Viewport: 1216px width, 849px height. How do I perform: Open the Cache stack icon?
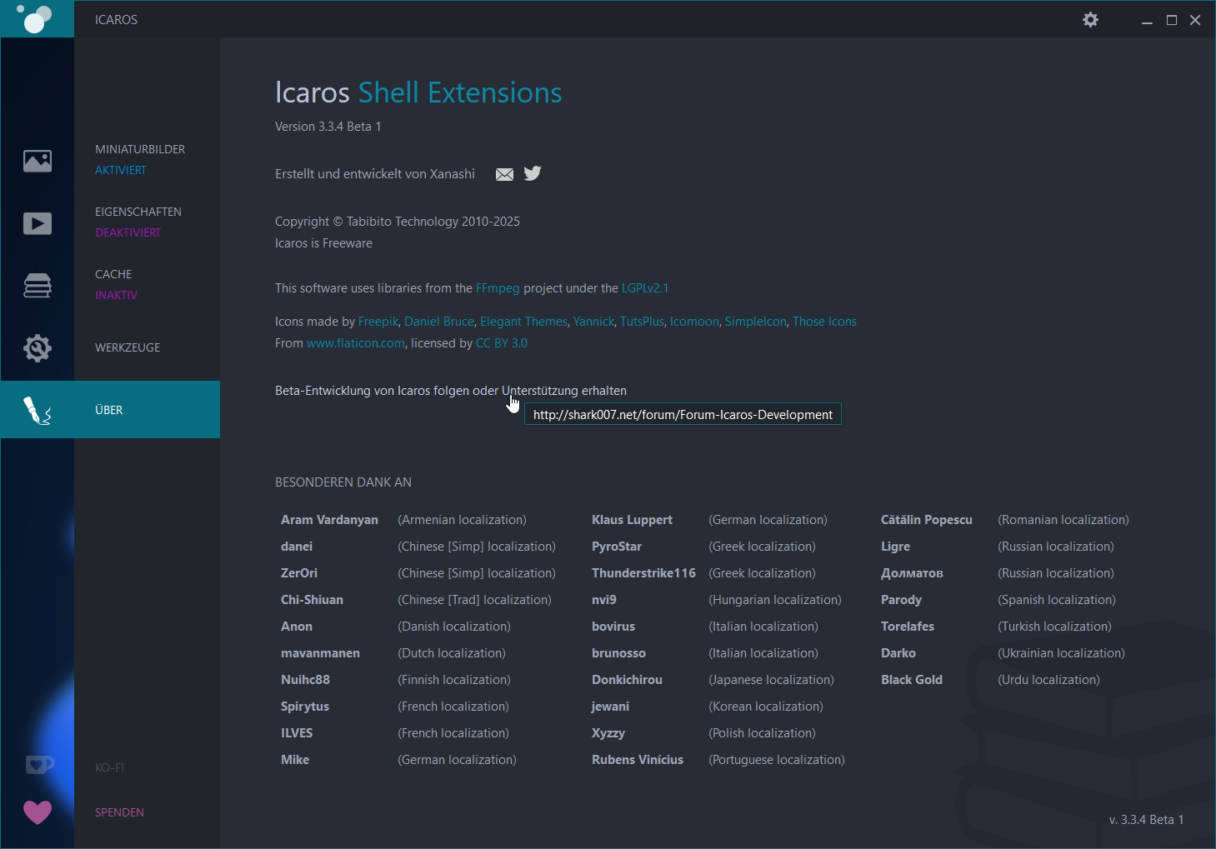(x=38, y=286)
